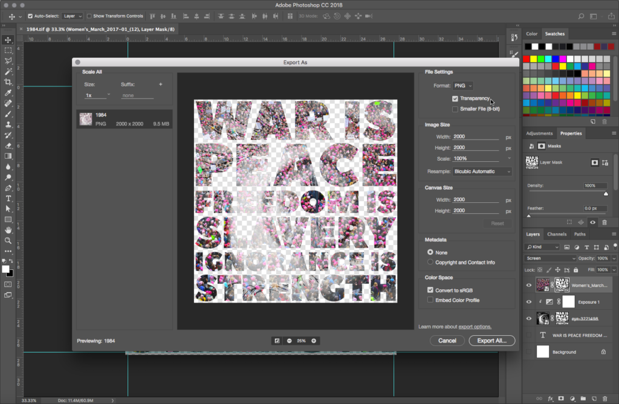
Task: Select the Type tool in the toolbar
Action: pos(8,198)
